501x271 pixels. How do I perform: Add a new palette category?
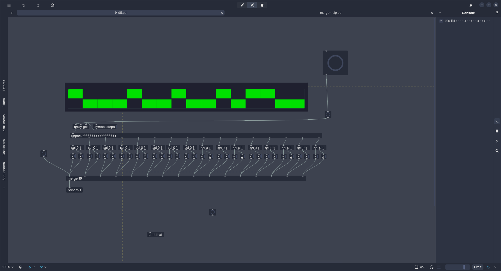4,188
